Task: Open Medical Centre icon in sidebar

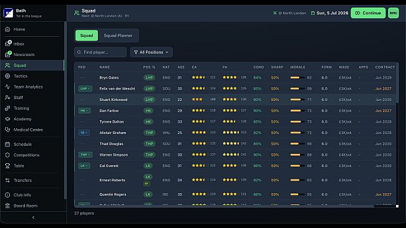Action: (x=7, y=130)
